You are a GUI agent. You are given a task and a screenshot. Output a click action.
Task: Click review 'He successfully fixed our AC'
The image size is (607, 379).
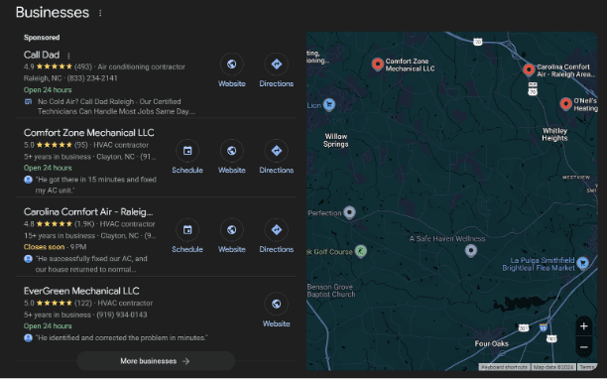pyautogui.click(x=91, y=264)
